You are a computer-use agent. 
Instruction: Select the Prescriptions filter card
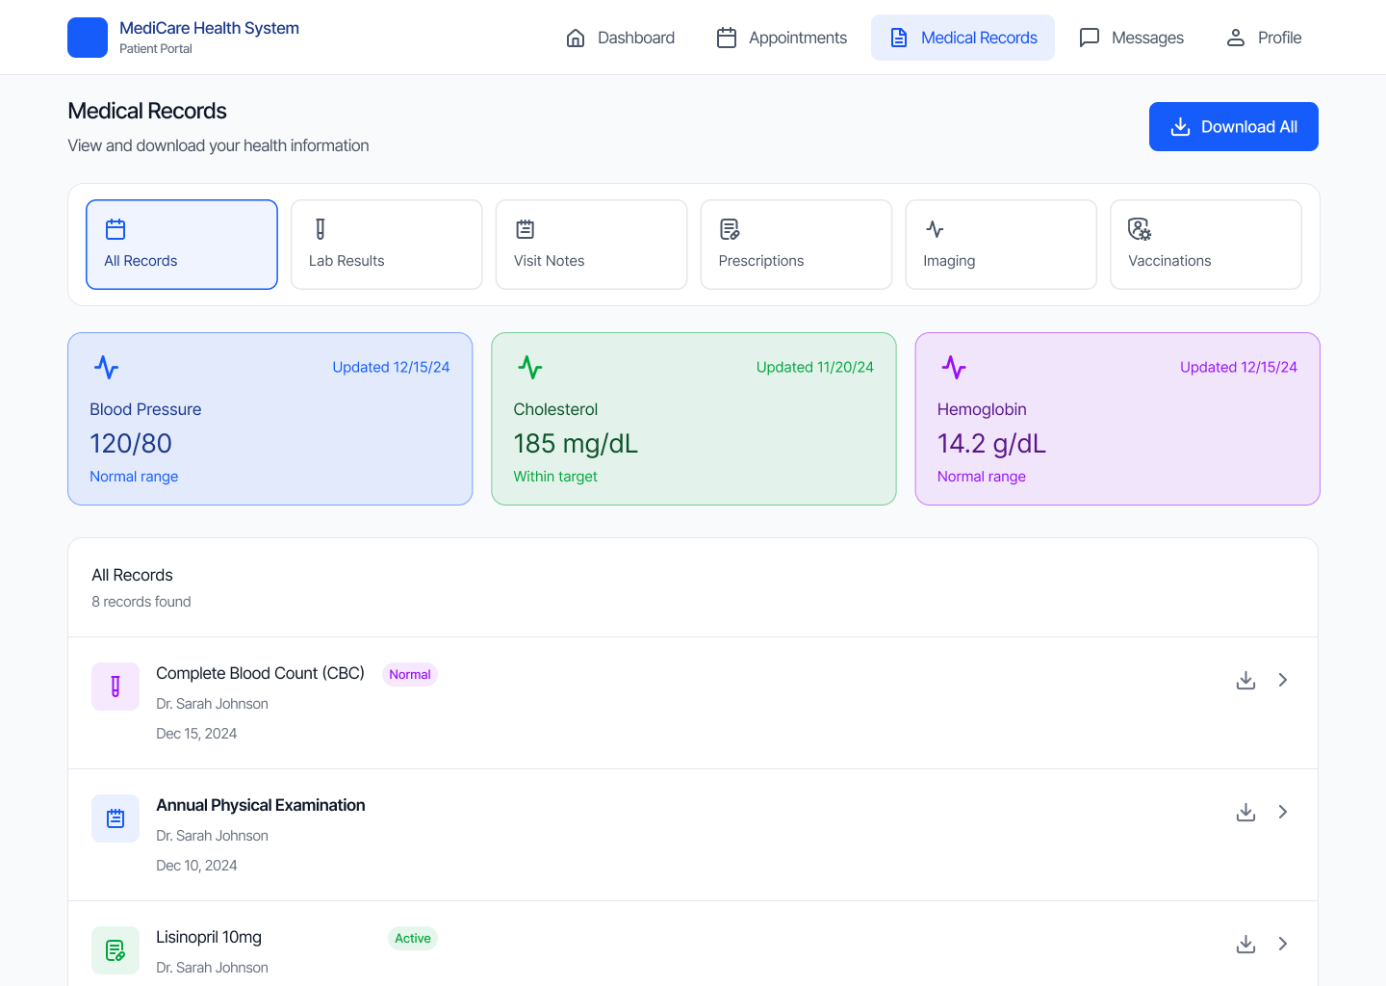(796, 245)
